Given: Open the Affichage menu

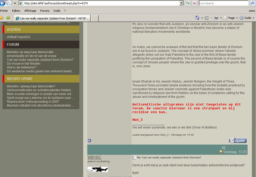Looking at the screenshot, I should 30,11.
